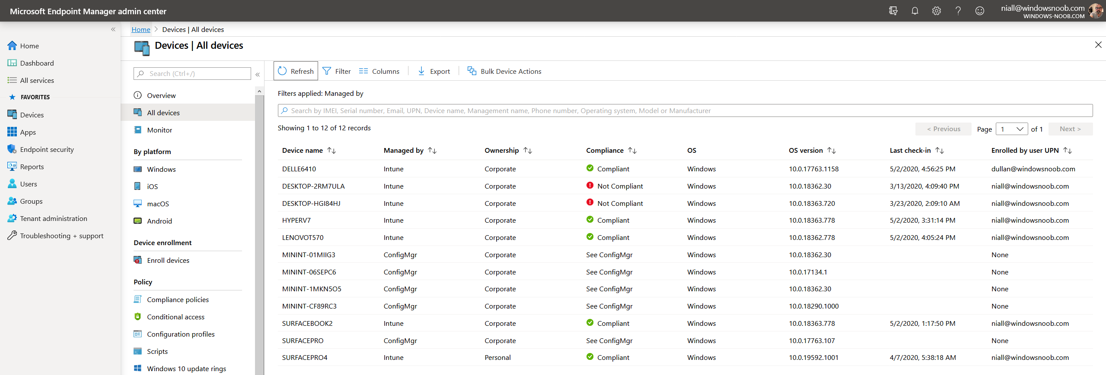Export the device list
The height and width of the screenshot is (375, 1106).
pyautogui.click(x=434, y=71)
